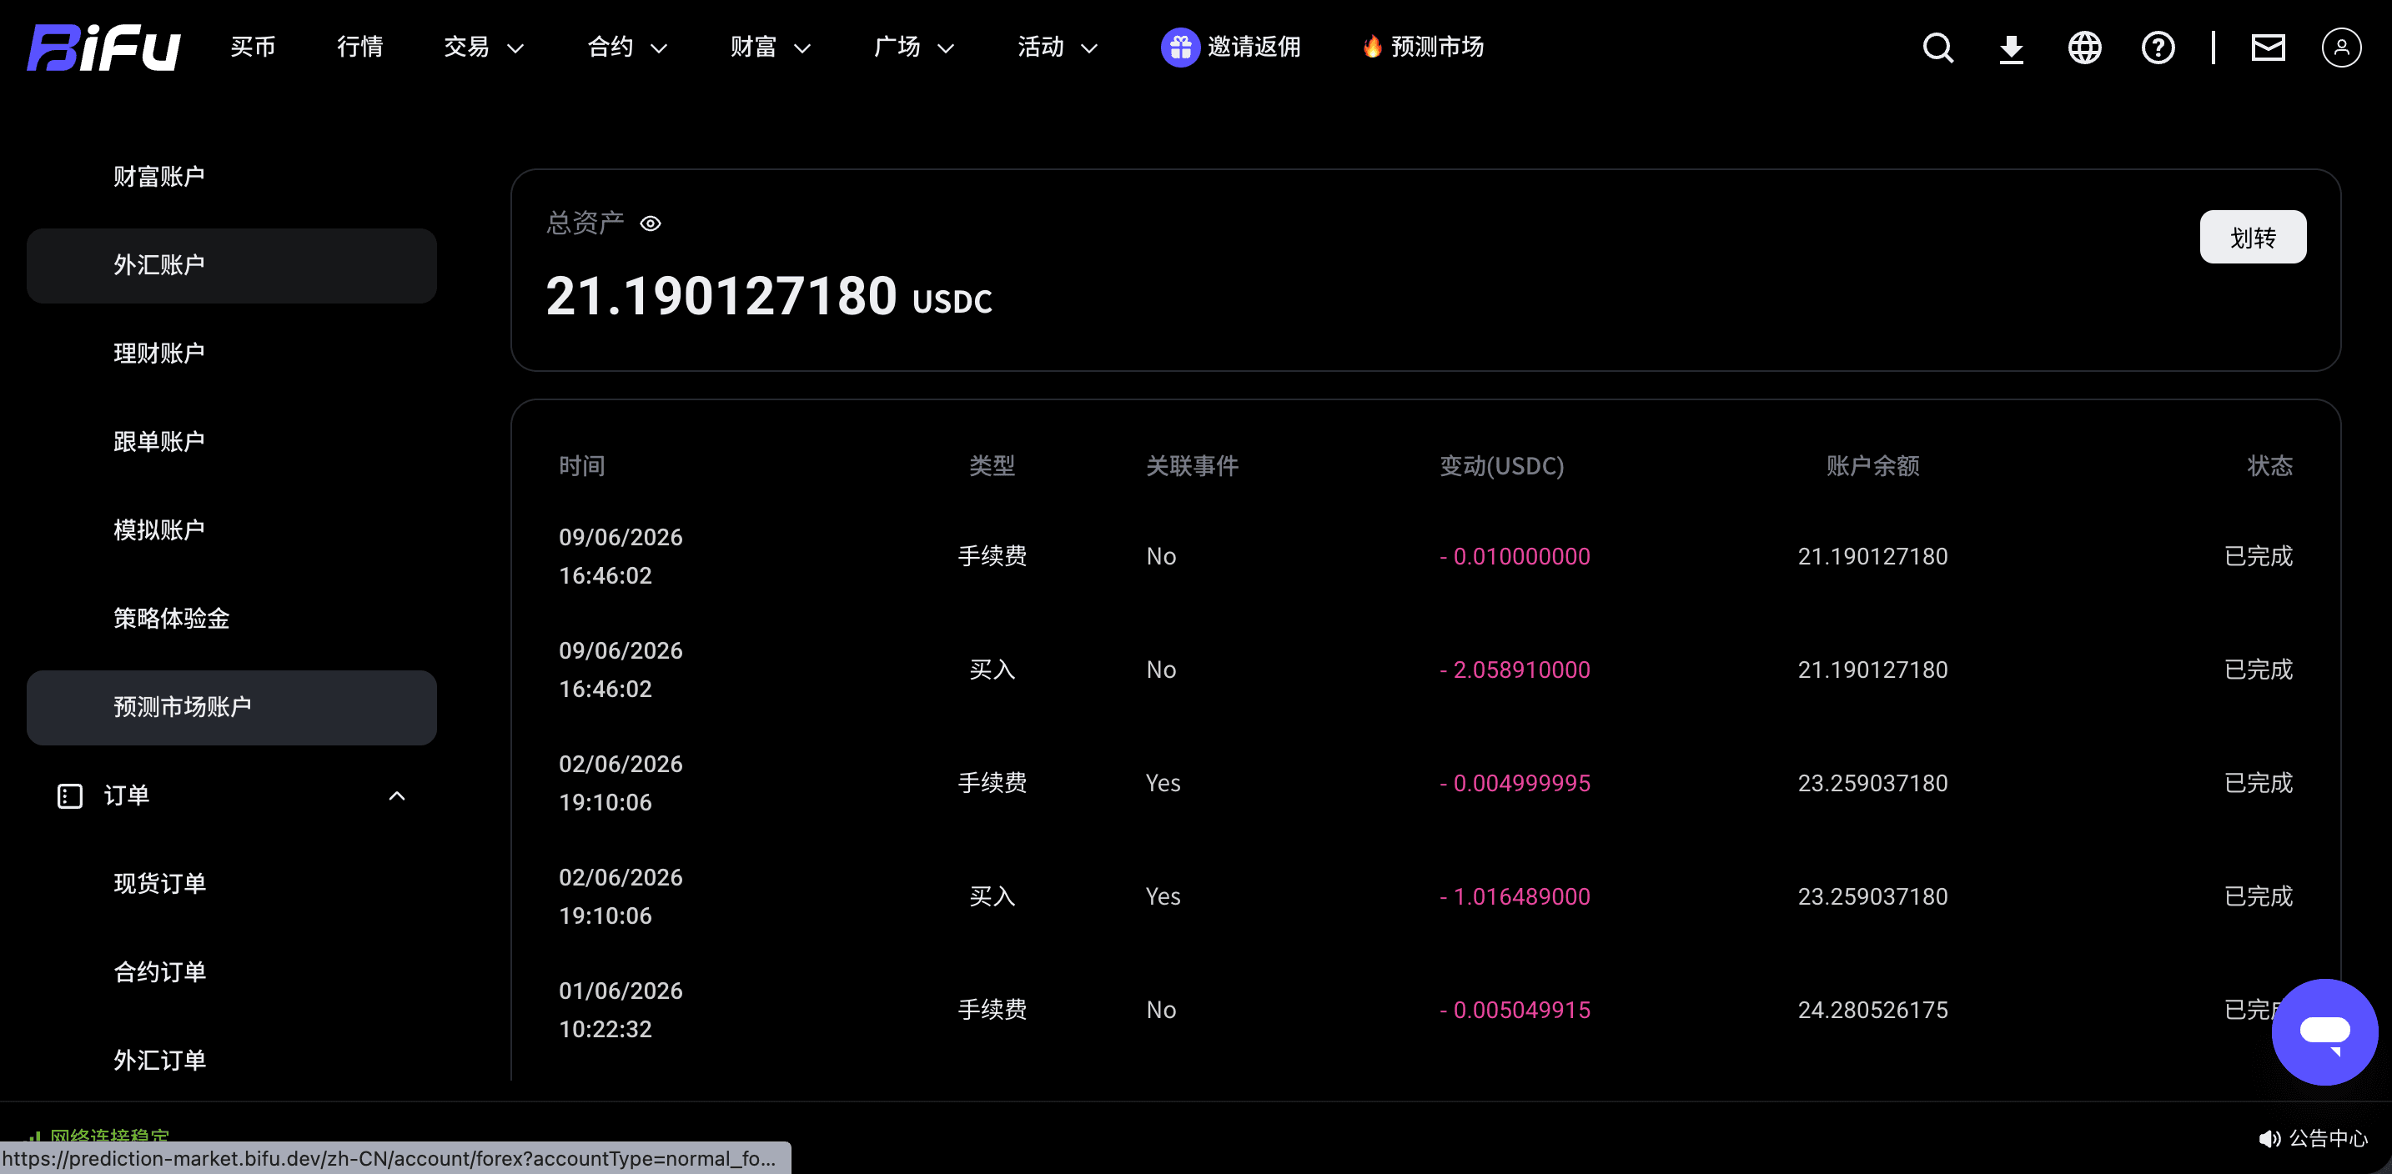Click the help question mark icon

2157,48
